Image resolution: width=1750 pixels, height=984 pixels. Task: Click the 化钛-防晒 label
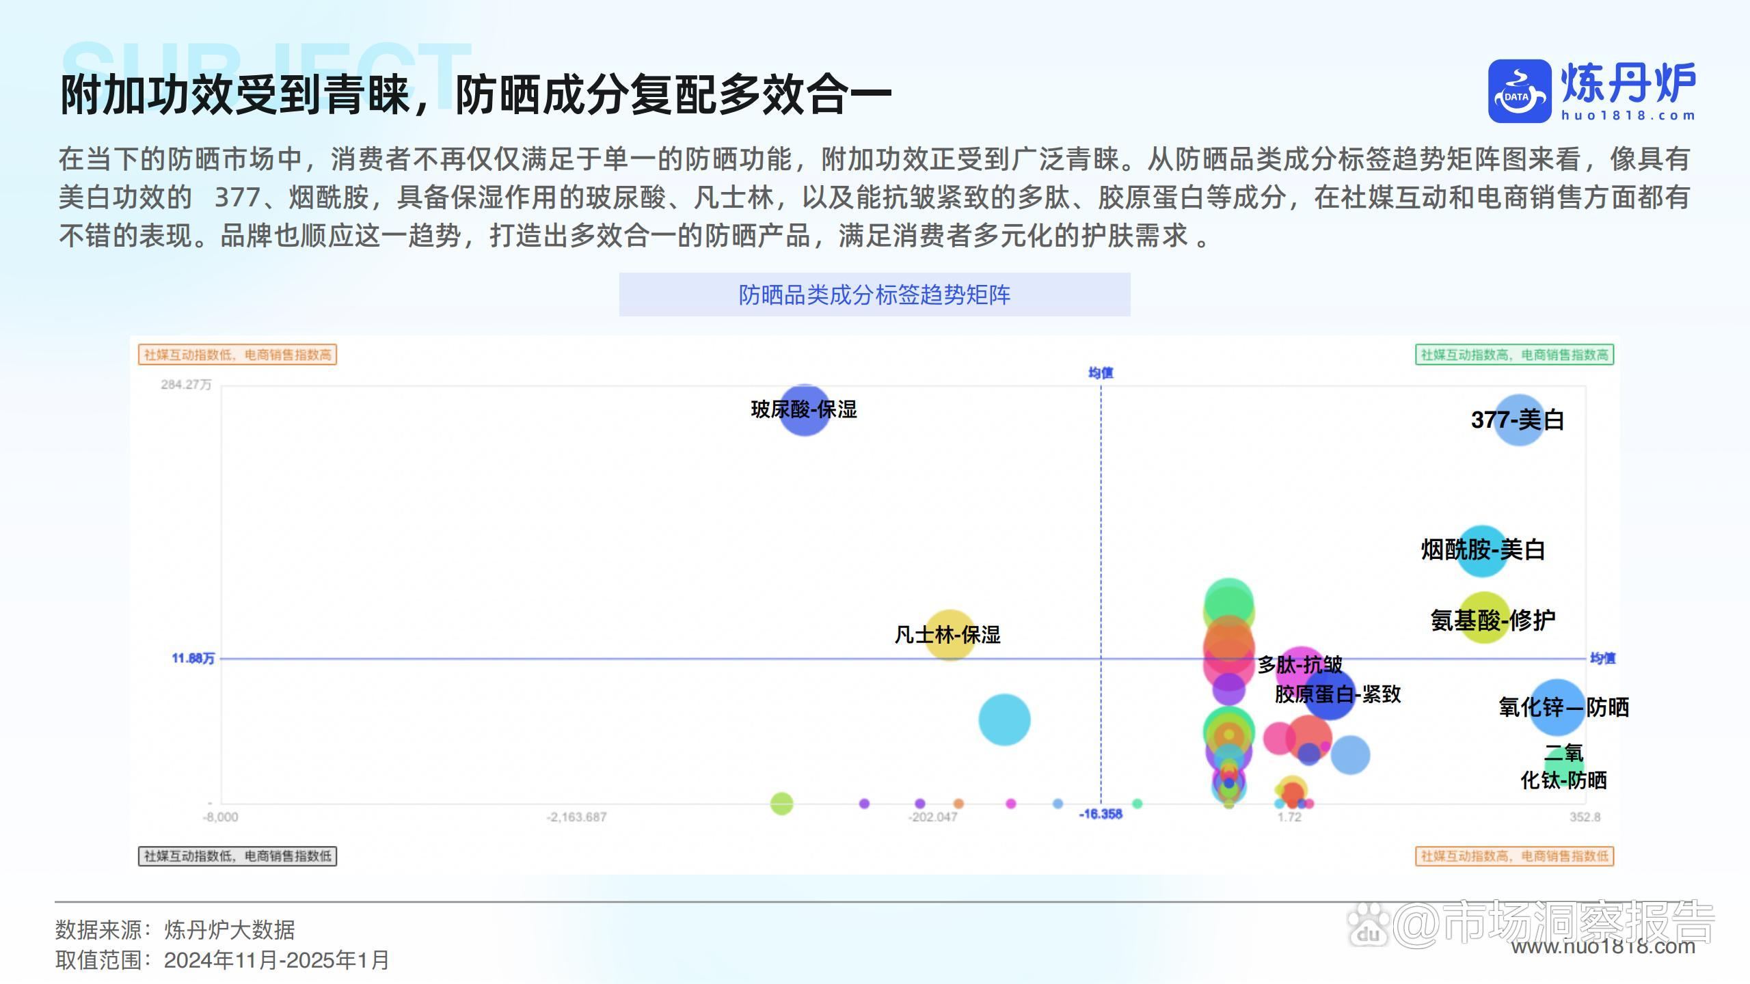click(x=1563, y=780)
